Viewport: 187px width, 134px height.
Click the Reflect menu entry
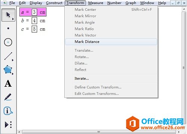click(111, 70)
